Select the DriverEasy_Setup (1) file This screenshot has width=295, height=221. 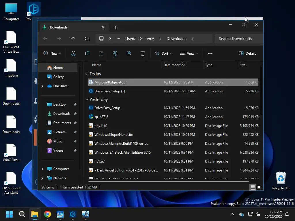(x=173, y=91)
